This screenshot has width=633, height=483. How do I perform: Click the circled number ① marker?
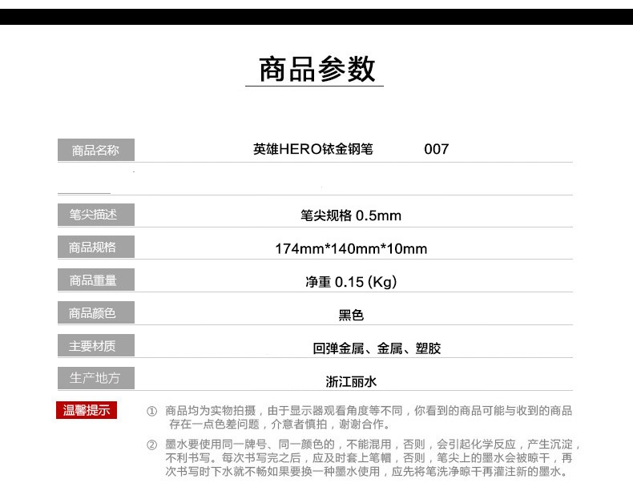(x=151, y=411)
